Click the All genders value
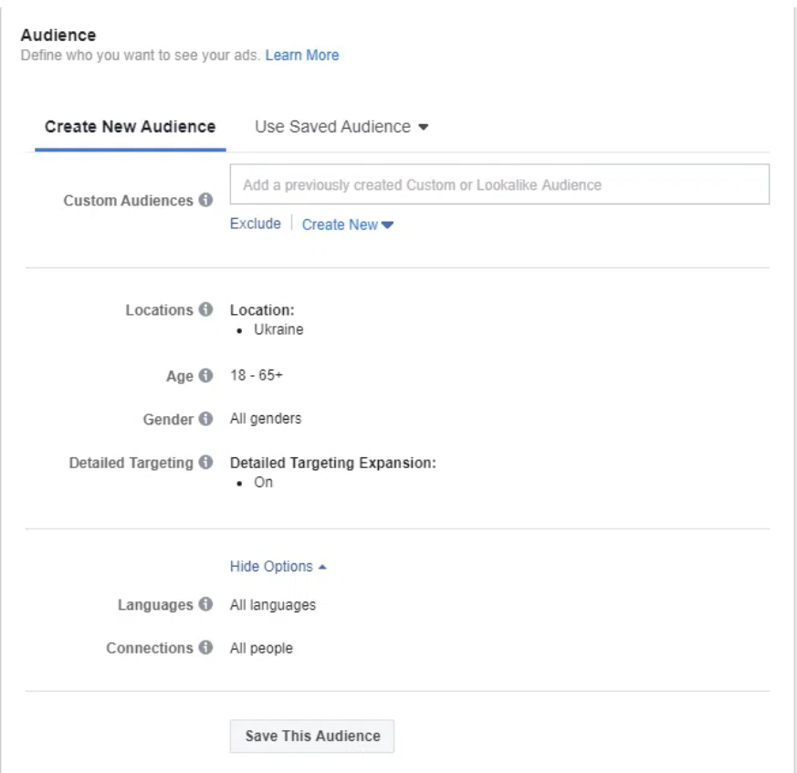 tap(266, 420)
